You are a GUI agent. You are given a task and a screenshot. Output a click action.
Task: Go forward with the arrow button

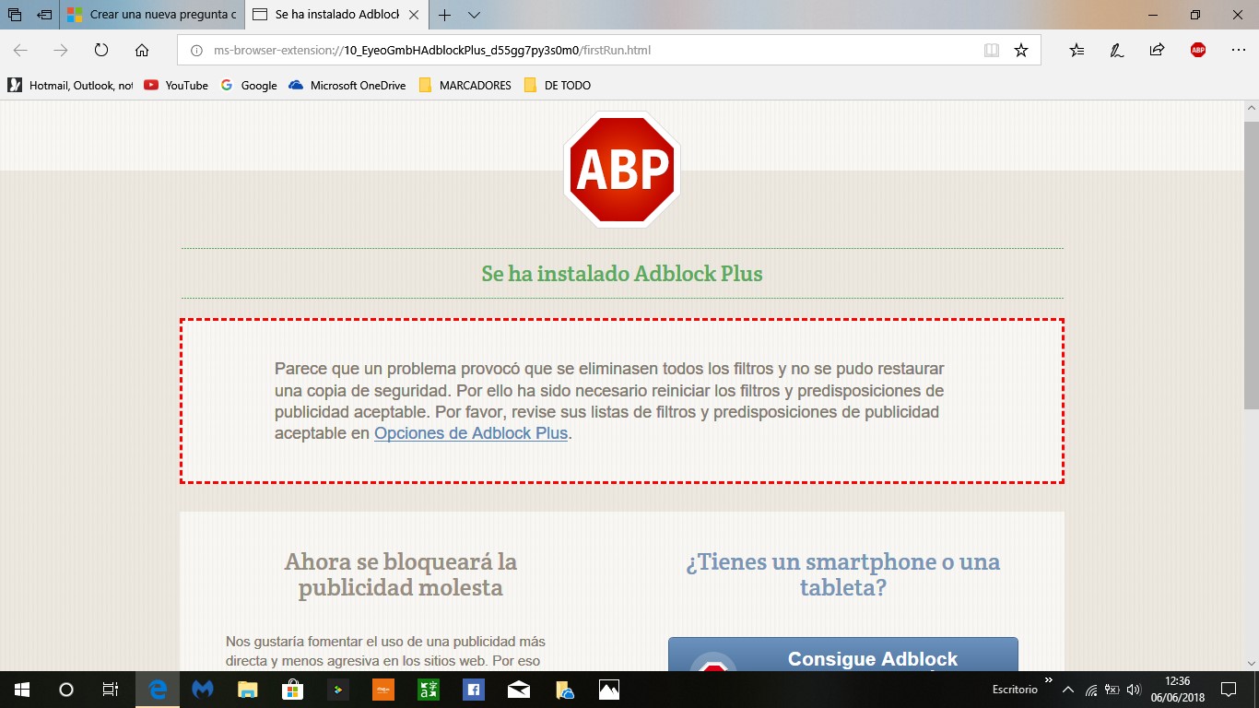coord(61,51)
